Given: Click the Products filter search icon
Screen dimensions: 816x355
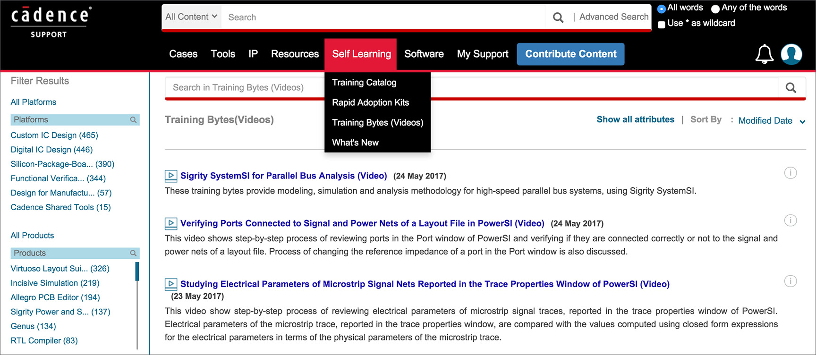Looking at the screenshot, I should 133,253.
